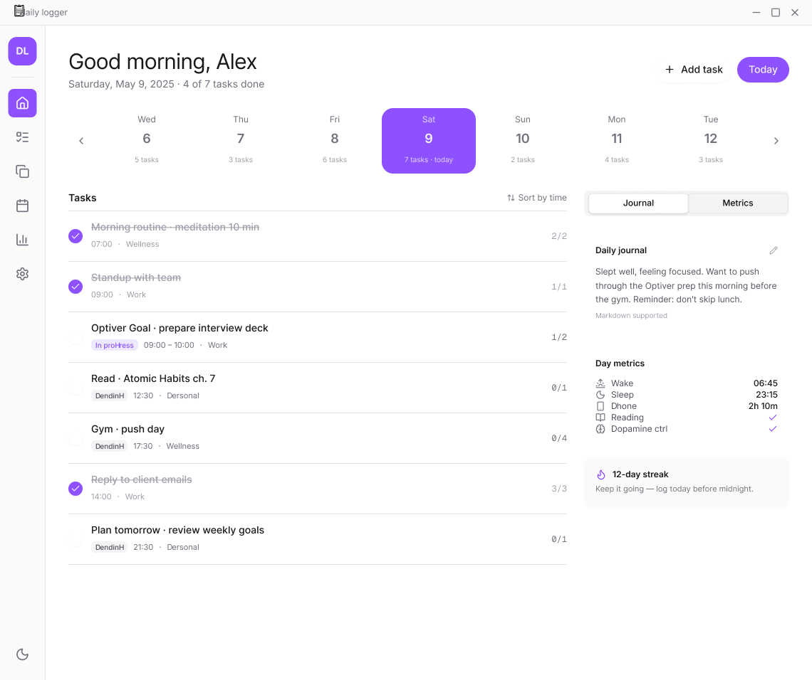This screenshot has width=812, height=680.
Task: Minimize the Daily logger window
Action: click(x=756, y=12)
